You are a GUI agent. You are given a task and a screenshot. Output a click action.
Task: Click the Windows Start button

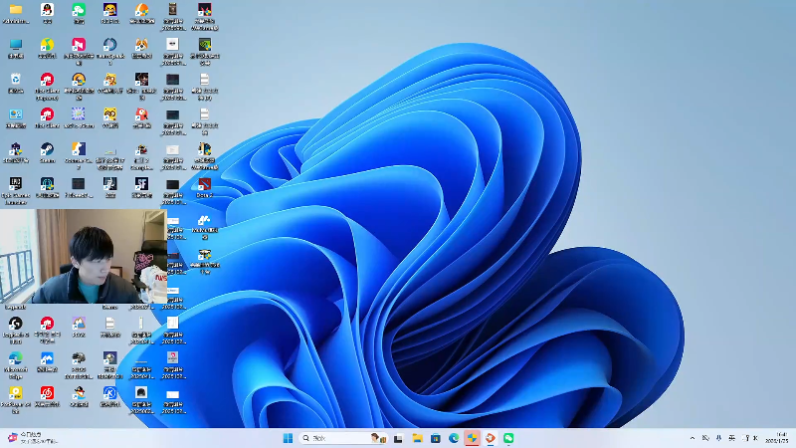tap(289, 438)
